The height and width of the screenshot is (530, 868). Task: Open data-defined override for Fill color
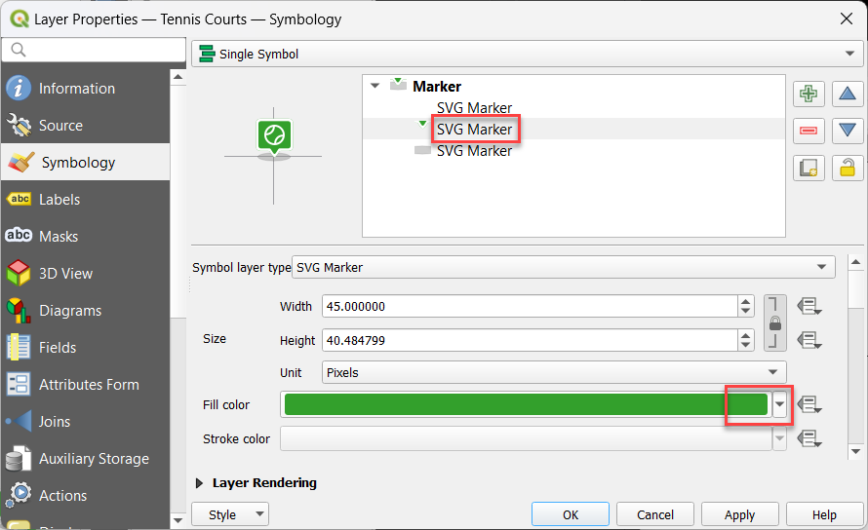809,404
